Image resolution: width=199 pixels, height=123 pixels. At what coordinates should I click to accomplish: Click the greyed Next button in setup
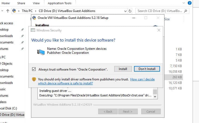click(x=128, y=112)
